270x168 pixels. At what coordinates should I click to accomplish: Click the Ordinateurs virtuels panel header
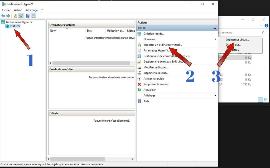pyautogui.click(x=91, y=25)
